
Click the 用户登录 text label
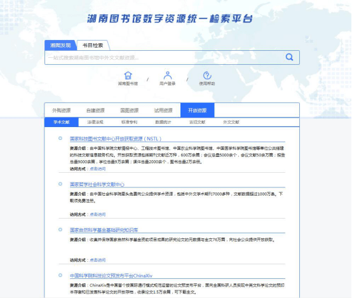[x=168, y=83]
